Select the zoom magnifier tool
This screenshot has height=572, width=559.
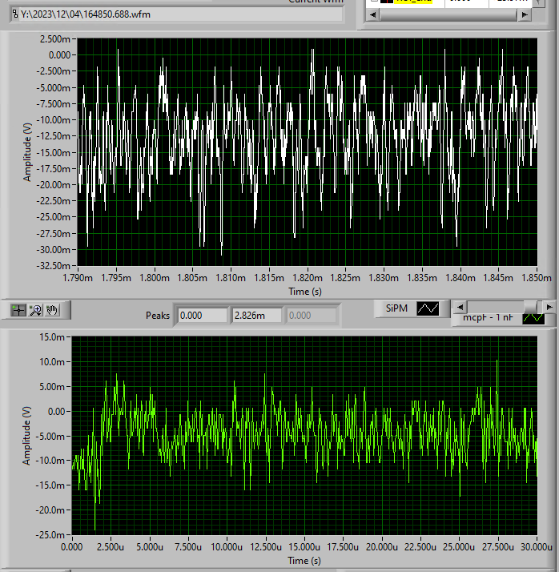click(36, 309)
